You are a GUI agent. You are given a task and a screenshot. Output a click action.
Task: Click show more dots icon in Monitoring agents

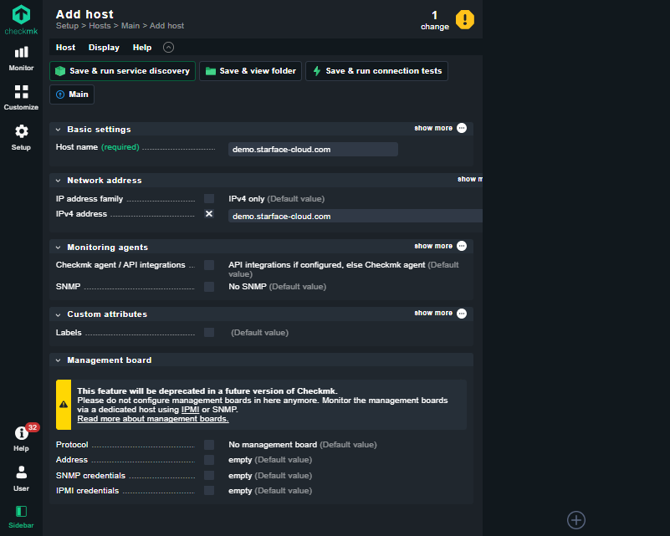click(462, 246)
